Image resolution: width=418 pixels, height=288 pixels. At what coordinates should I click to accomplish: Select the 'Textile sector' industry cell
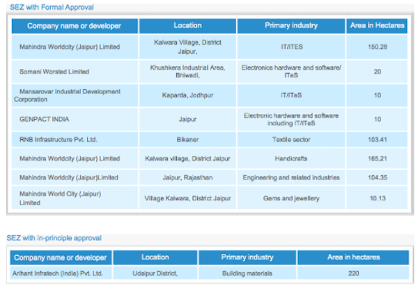point(291,139)
